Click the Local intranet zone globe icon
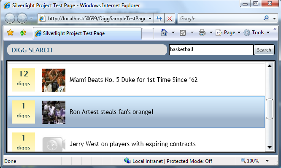Image resolution: width=281 pixels, height=168 pixels. [127, 161]
